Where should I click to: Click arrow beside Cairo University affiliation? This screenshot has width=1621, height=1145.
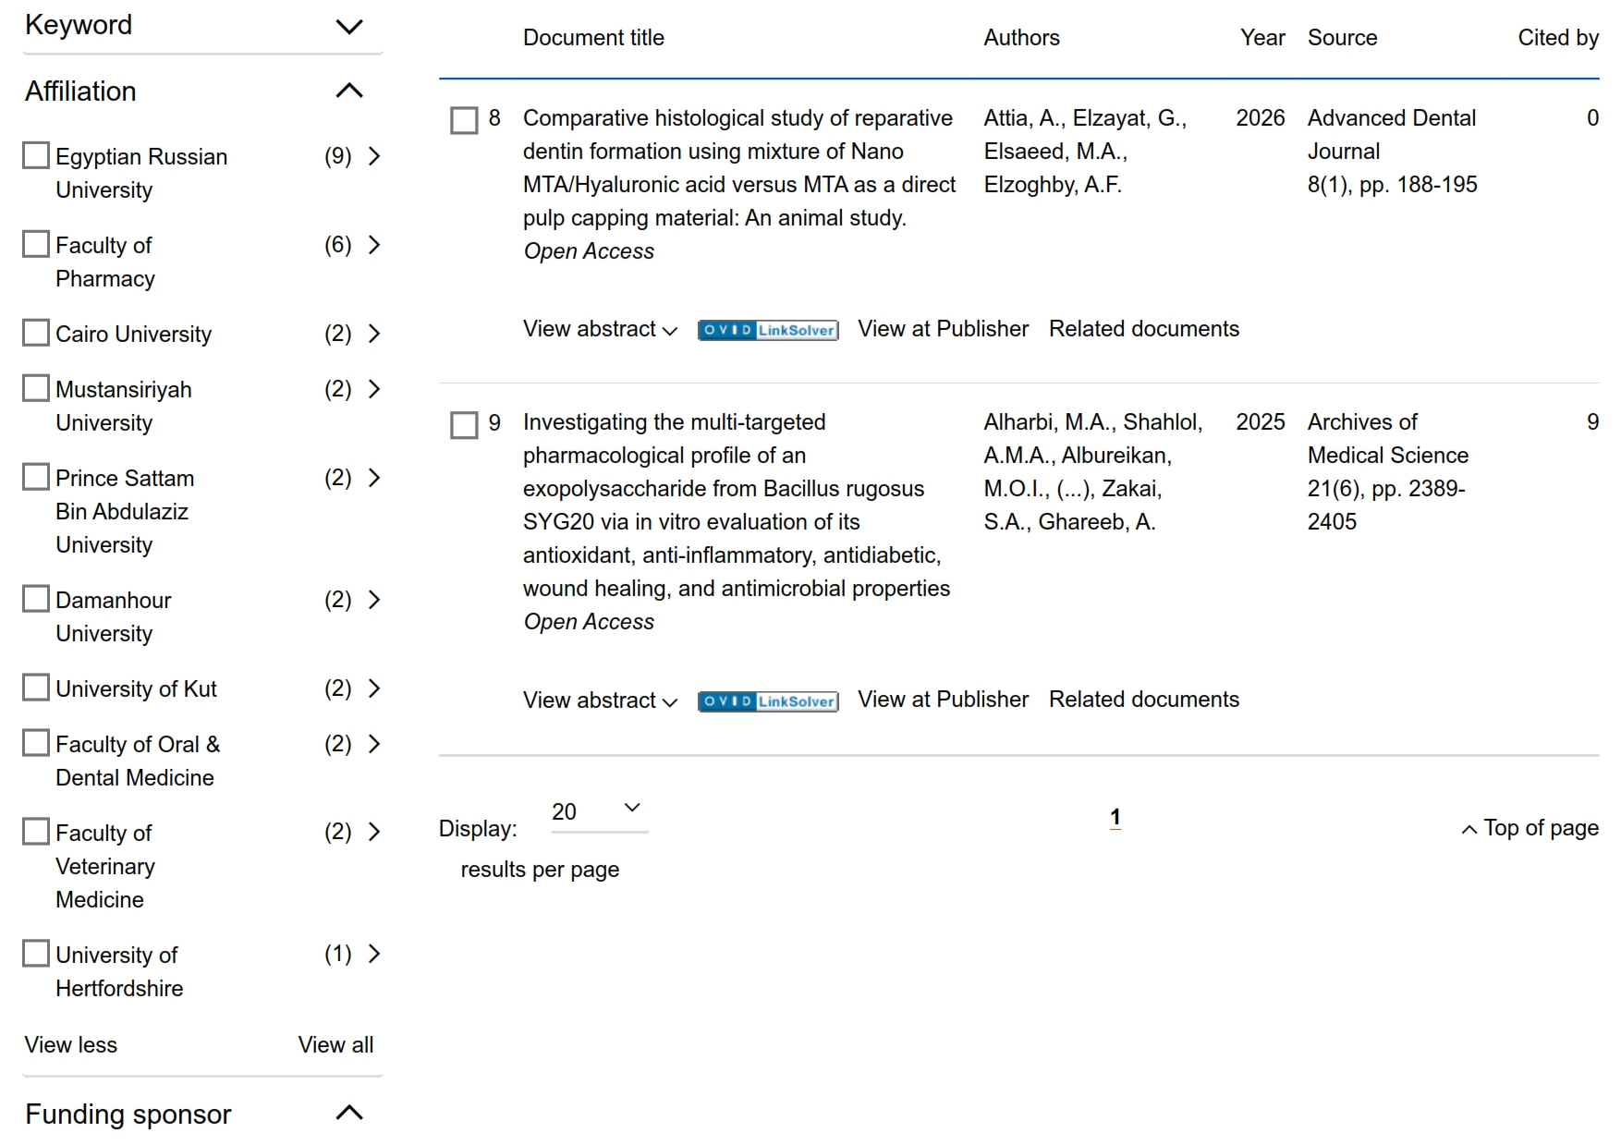pos(374,334)
